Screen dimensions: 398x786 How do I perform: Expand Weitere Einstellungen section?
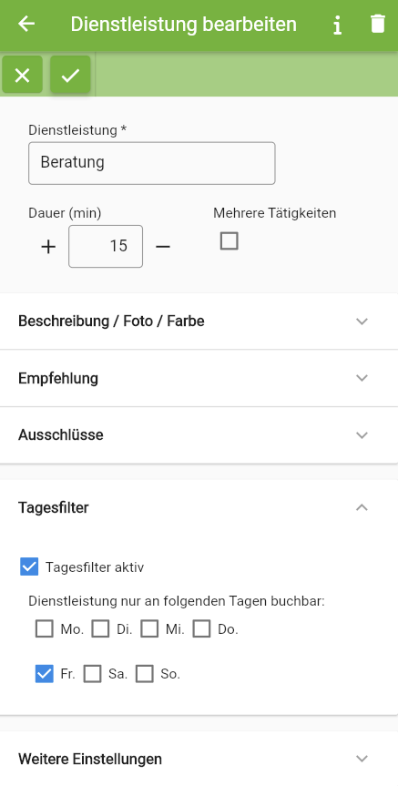coord(199,759)
